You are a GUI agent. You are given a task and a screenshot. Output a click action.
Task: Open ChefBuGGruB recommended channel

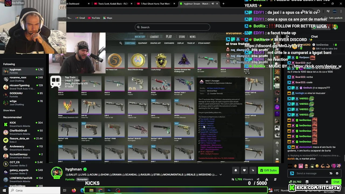pyautogui.click(x=23, y=132)
